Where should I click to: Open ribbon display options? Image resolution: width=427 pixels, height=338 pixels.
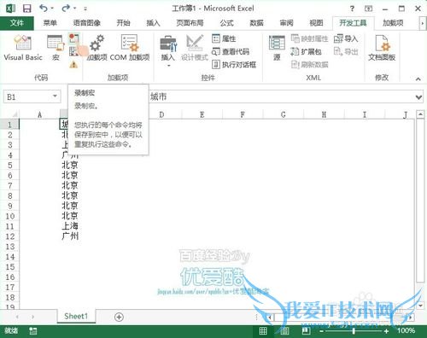point(369,9)
